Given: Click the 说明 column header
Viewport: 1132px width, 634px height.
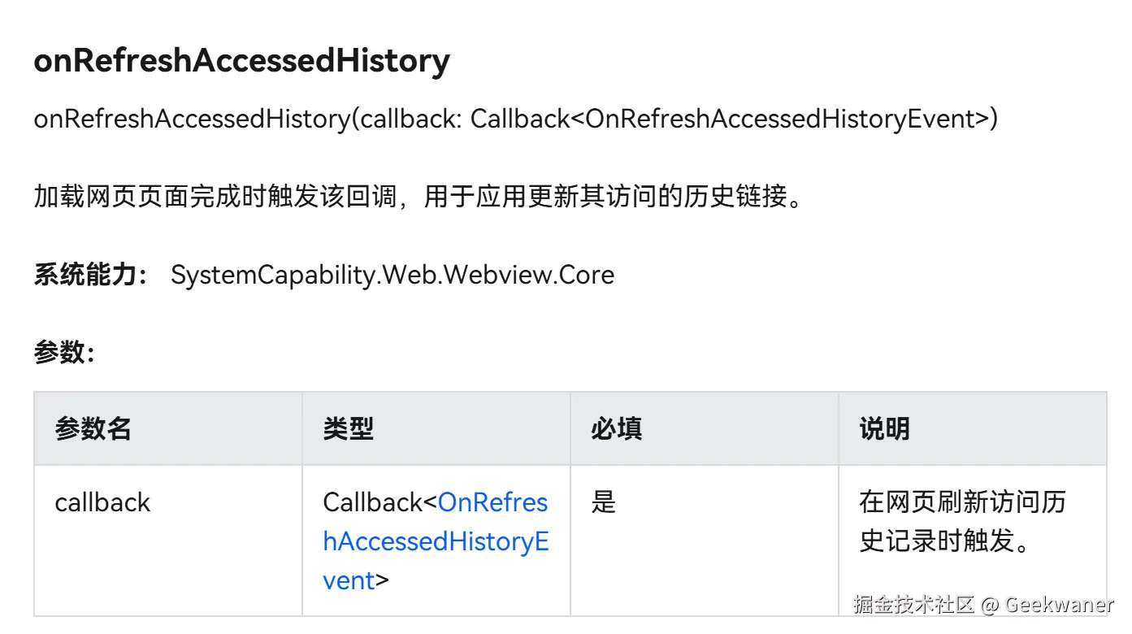Looking at the screenshot, I should 884,428.
